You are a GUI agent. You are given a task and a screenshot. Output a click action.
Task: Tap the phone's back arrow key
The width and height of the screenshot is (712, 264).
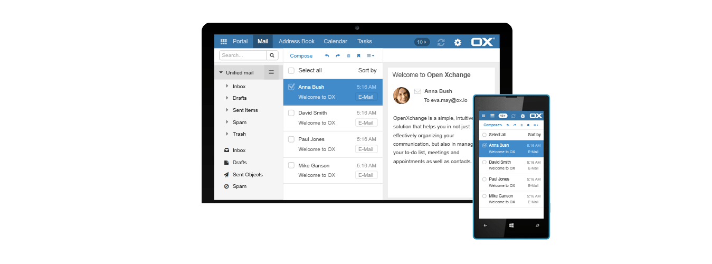coord(486,225)
